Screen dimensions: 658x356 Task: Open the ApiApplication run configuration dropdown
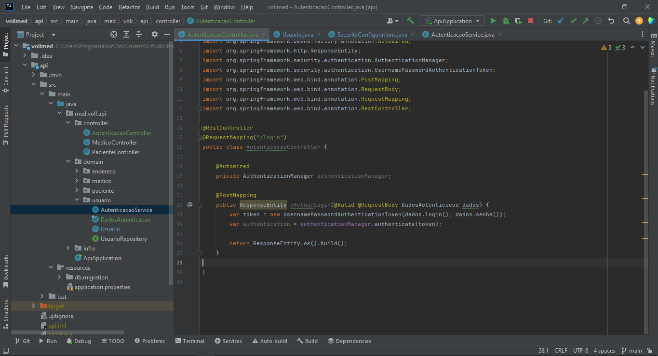point(452,21)
